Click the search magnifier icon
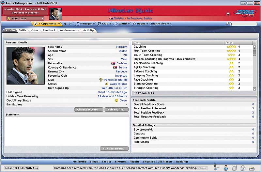 pos(227,24)
